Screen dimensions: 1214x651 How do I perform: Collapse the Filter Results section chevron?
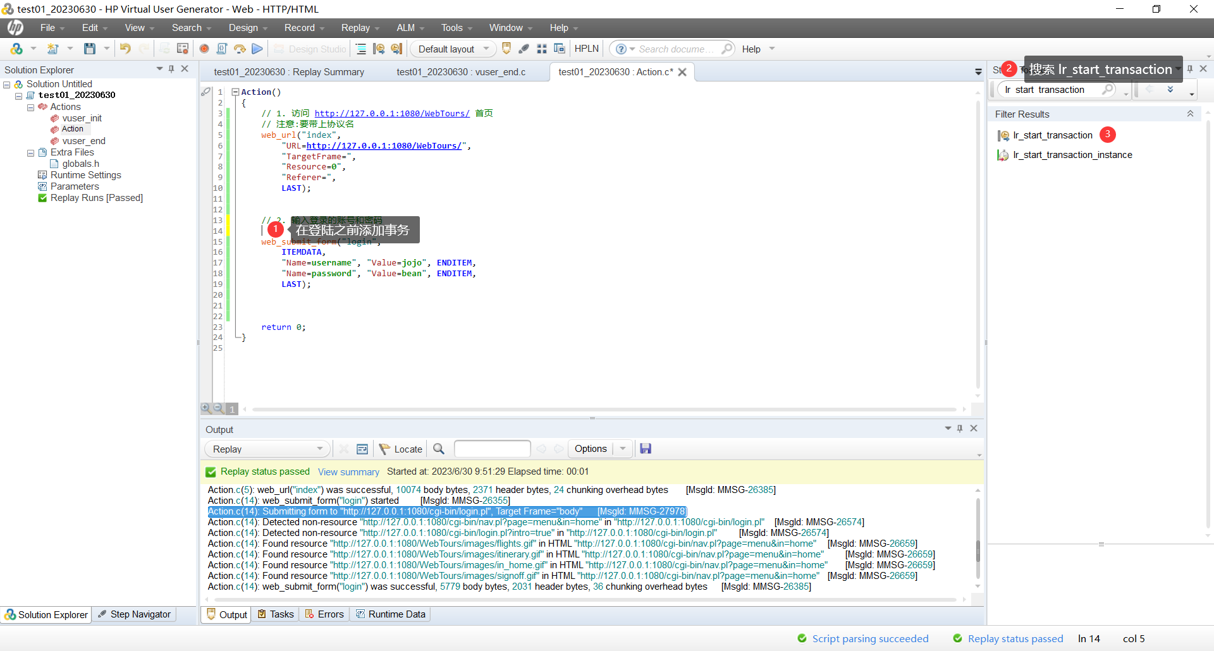click(1190, 114)
